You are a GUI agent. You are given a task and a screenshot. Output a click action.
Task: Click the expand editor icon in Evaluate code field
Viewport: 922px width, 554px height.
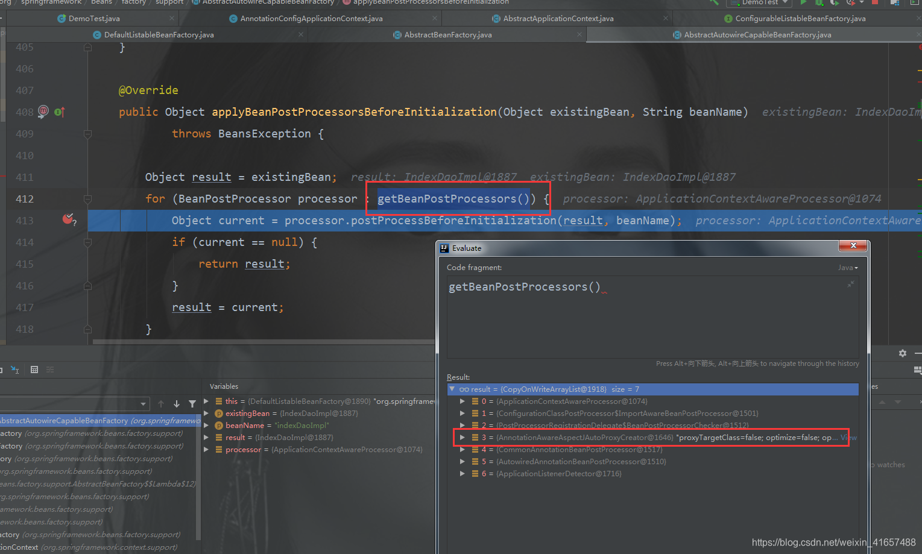pos(850,284)
